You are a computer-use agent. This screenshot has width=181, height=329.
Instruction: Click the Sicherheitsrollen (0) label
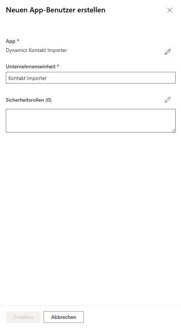pyautogui.click(x=29, y=100)
